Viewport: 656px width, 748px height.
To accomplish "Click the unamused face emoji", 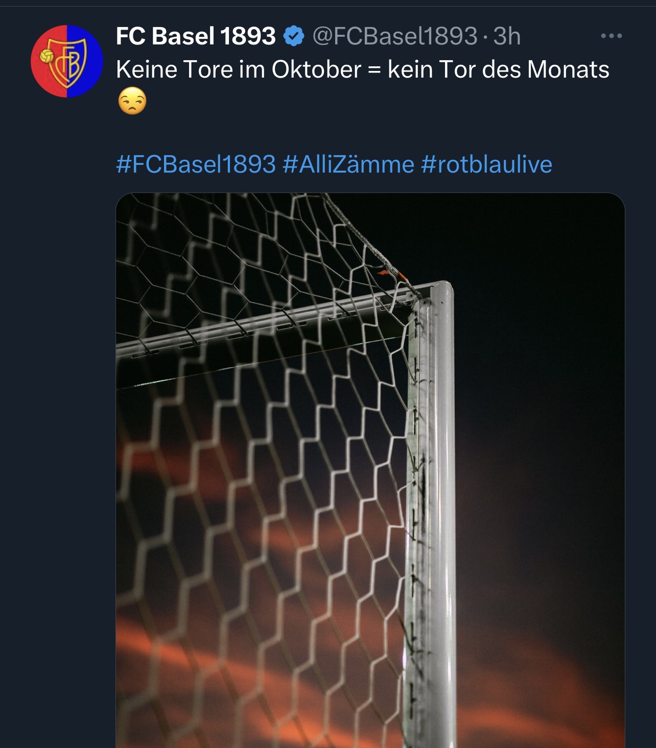I will tap(132, 101).
